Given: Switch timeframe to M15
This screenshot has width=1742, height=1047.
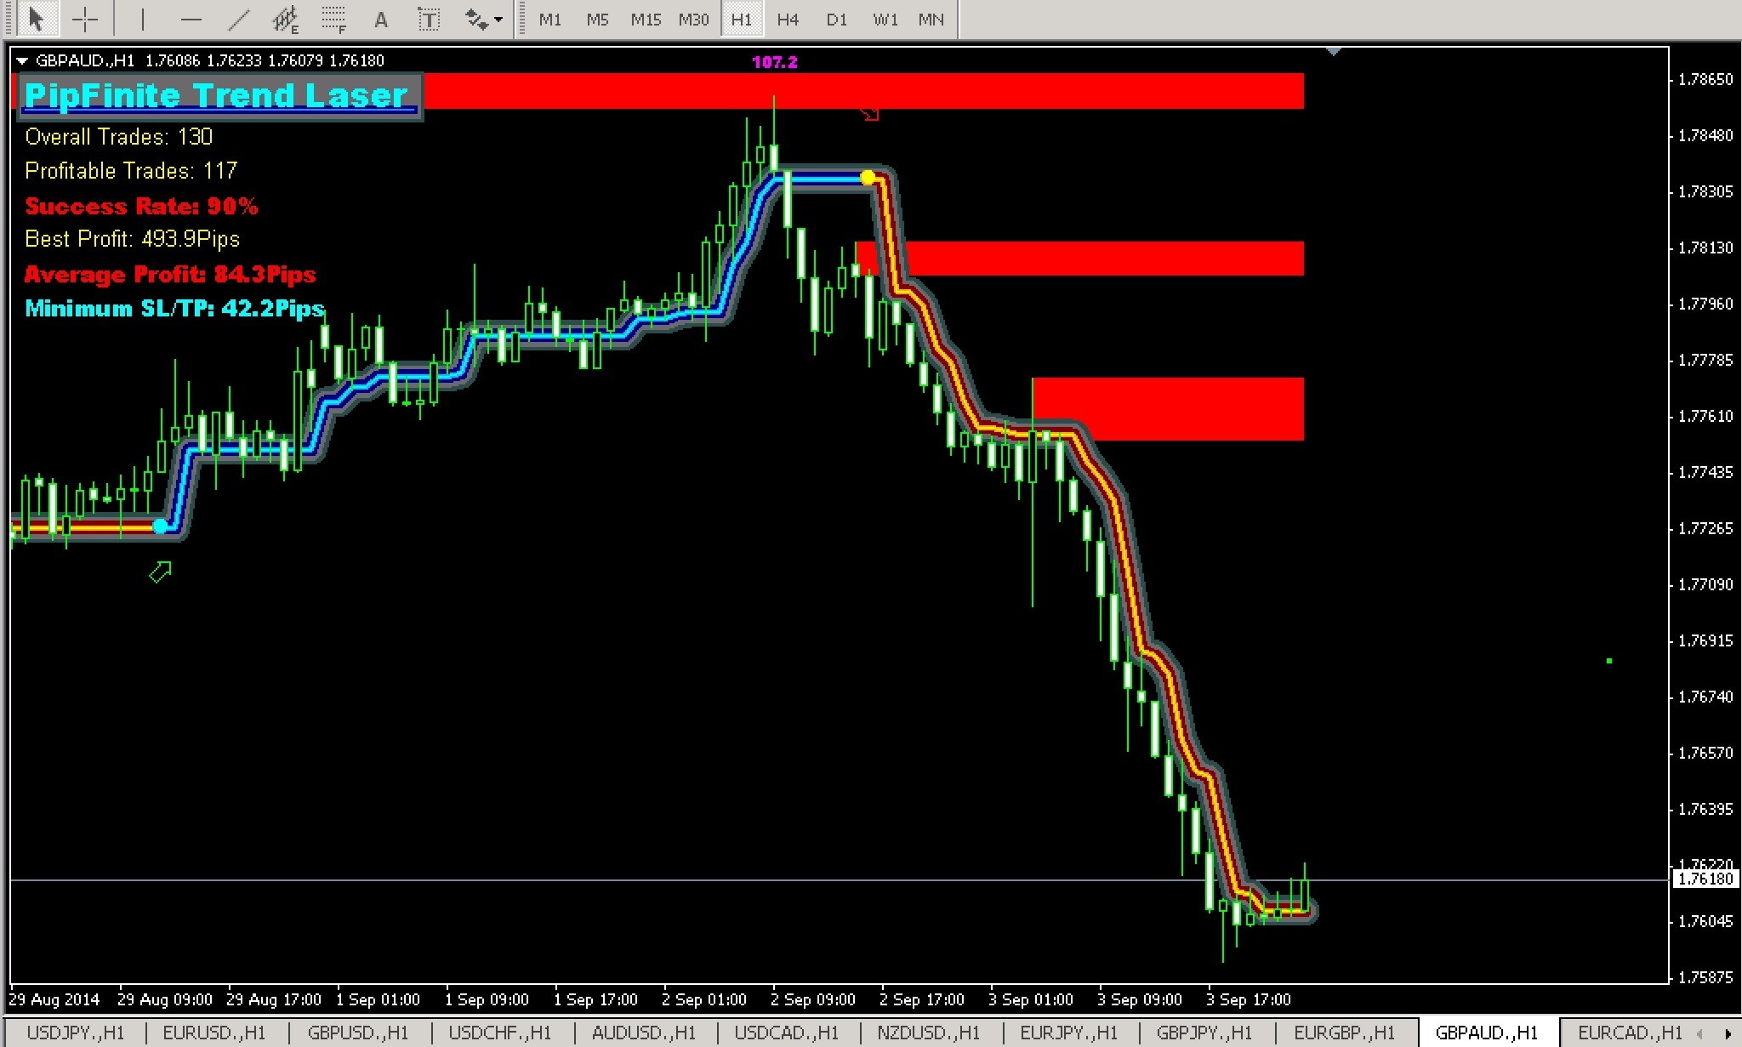Looking at the screenshot, I should click(x=646, y=19).
